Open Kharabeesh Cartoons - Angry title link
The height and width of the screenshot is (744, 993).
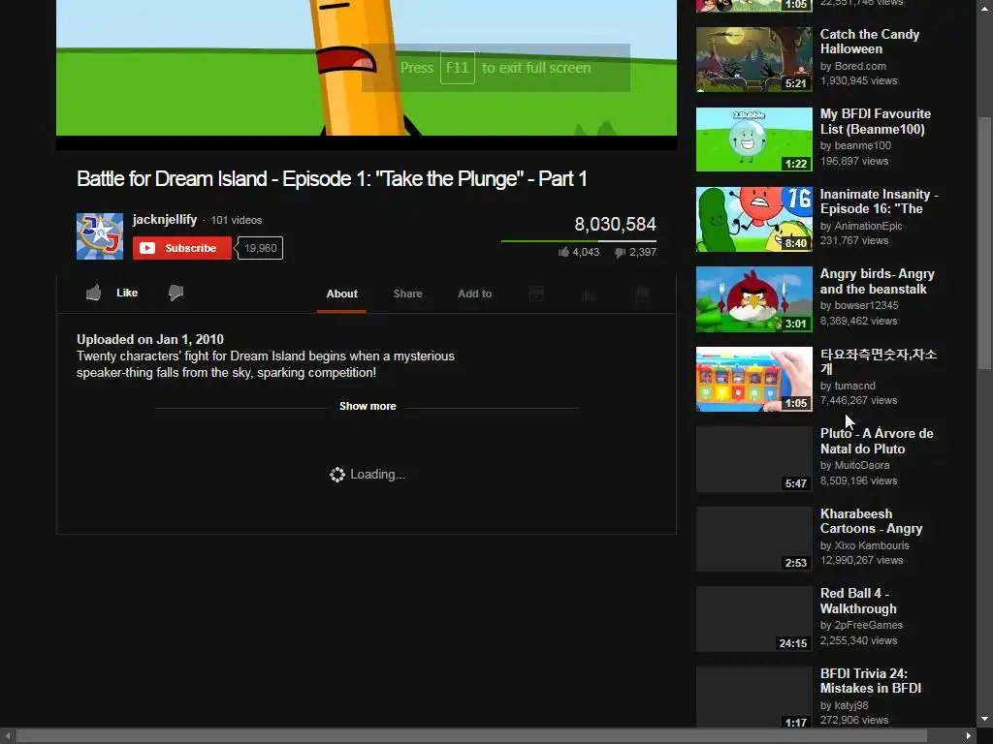[x=871, y=521]
